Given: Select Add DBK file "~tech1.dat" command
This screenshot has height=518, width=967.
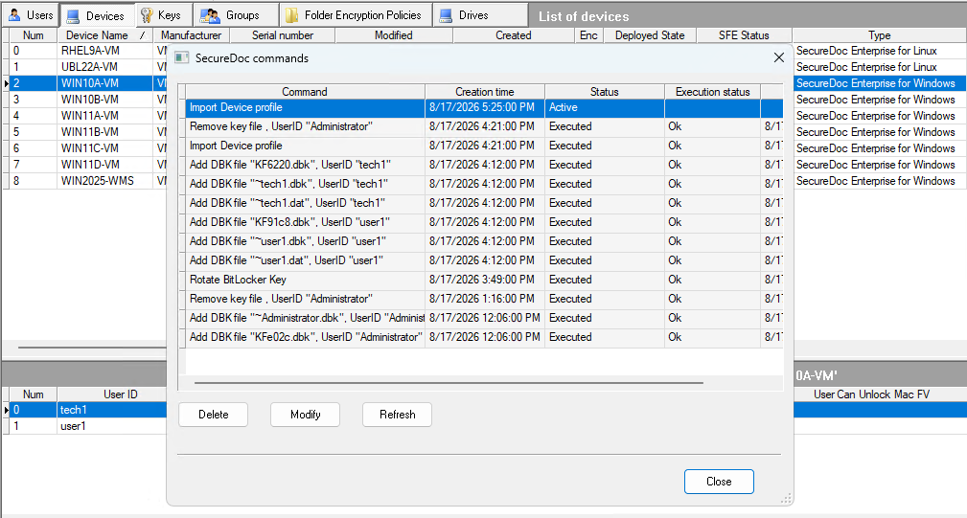Looking at the screenshot, I should click(x=484, y=203).
